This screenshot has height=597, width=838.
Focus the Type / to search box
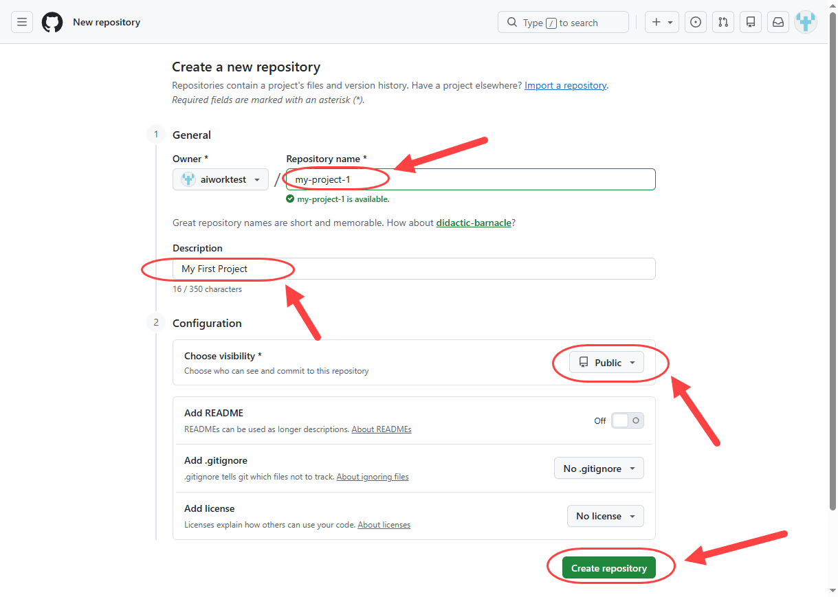563,22
